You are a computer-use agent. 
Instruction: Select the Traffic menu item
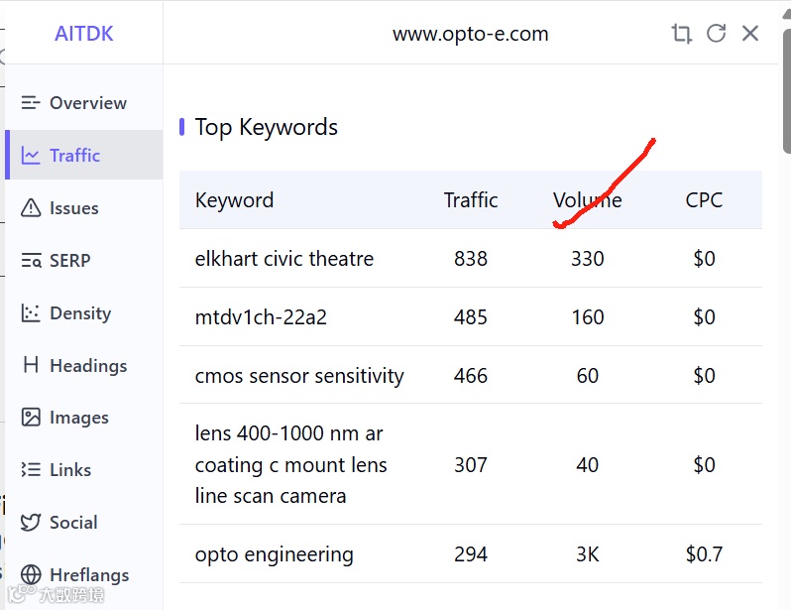[83, 155]
